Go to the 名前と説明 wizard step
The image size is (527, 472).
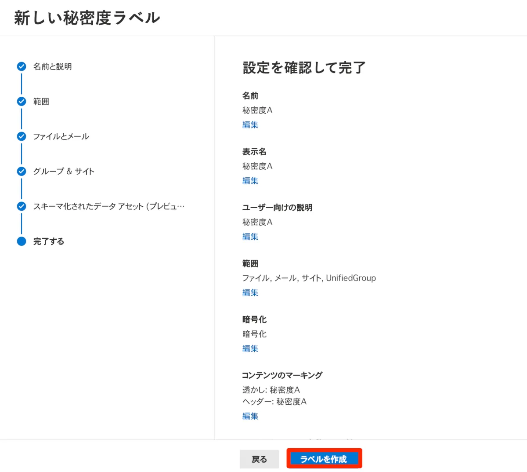tap(52, 66)
